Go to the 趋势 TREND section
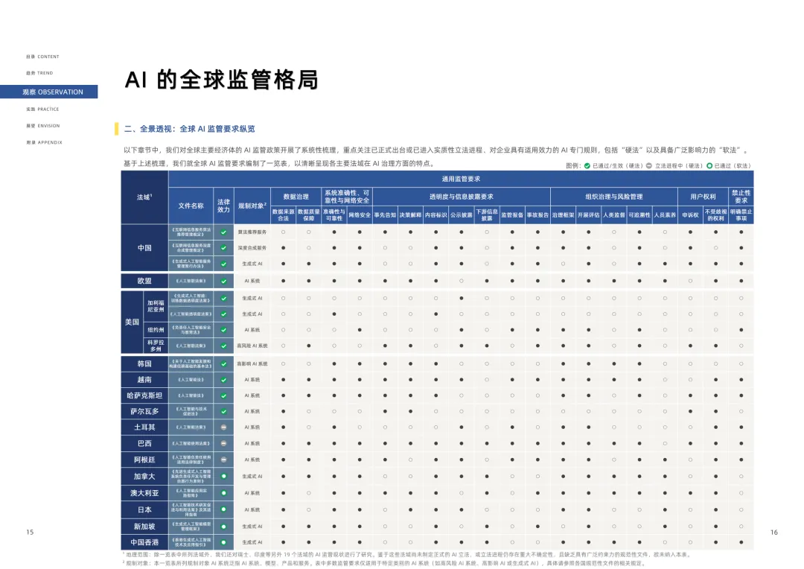The width and height of the screenshot is (804, 569). [x=39, y=73]
